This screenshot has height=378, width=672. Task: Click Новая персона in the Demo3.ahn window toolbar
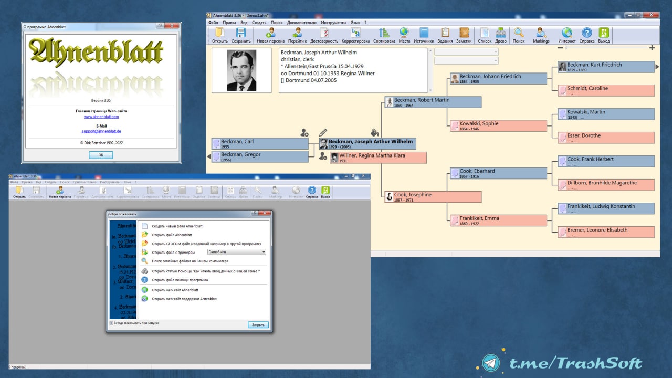(270, 35)
